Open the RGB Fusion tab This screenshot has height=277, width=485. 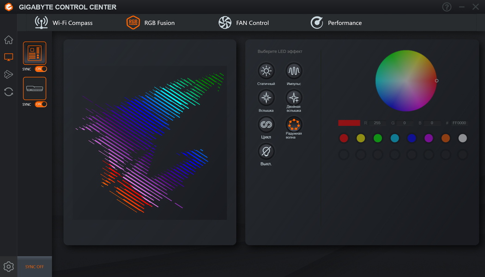[151, 23]
